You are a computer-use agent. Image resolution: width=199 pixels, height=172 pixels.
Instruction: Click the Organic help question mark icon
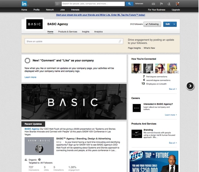pyautogui.click(x=39, y=160)
